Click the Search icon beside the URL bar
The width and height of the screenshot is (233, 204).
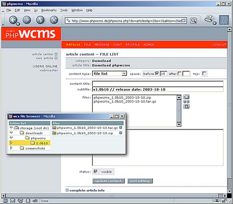[x=194, y=21]
